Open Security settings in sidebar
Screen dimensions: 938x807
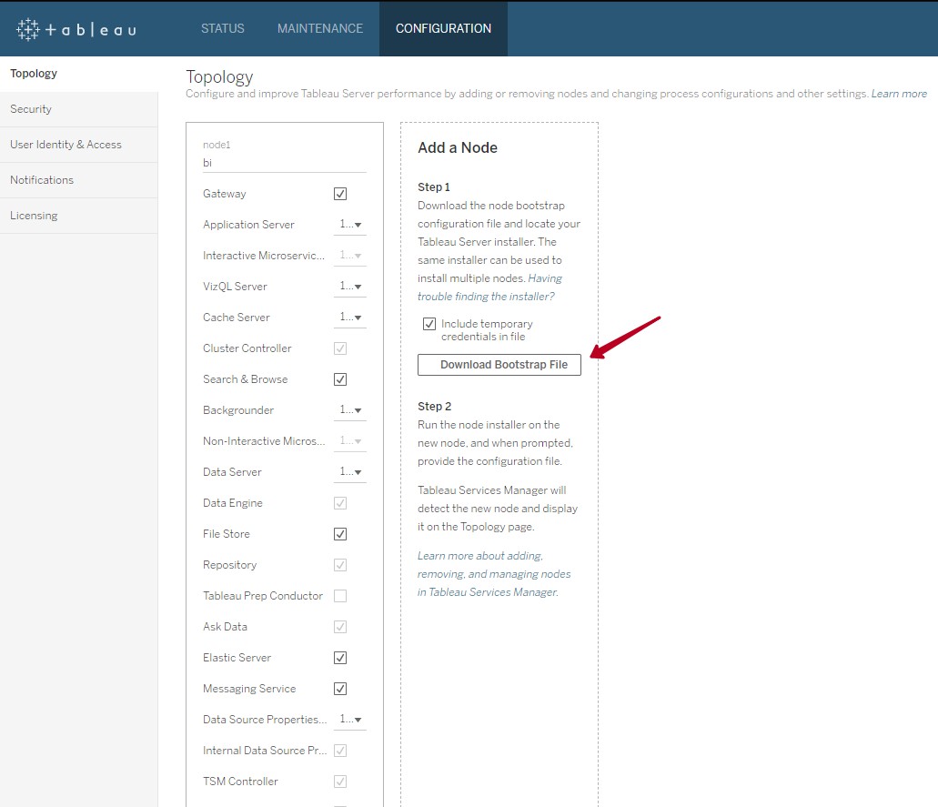point(31,109)
